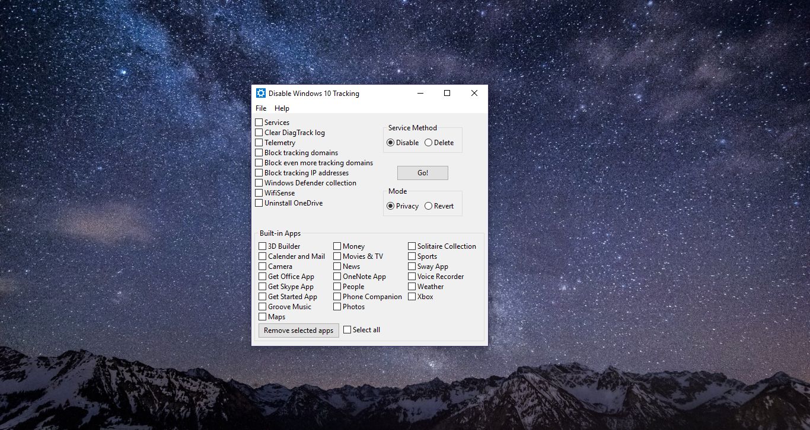Select Voice Recorder app checkbox
810x430 pixels.
pyautogui.click(x=412, y=277)
